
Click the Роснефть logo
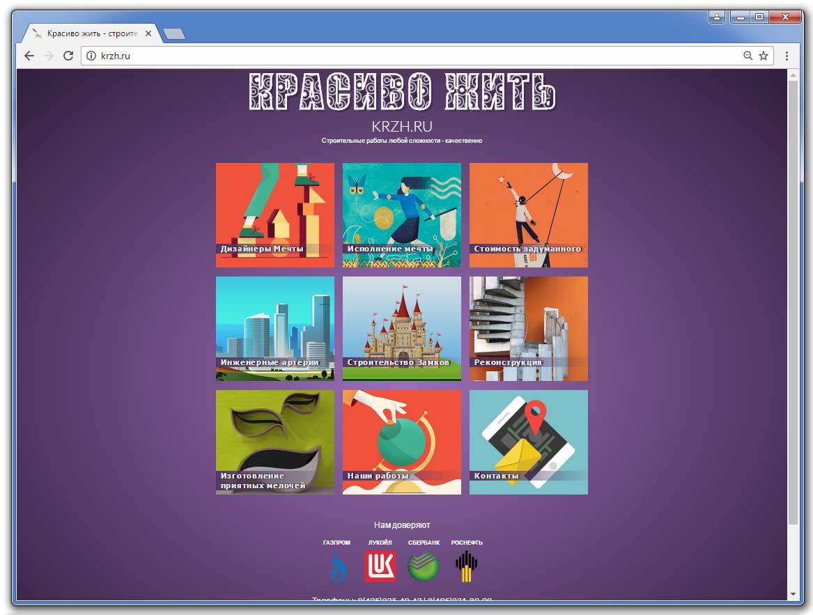(x=466, y=566)
